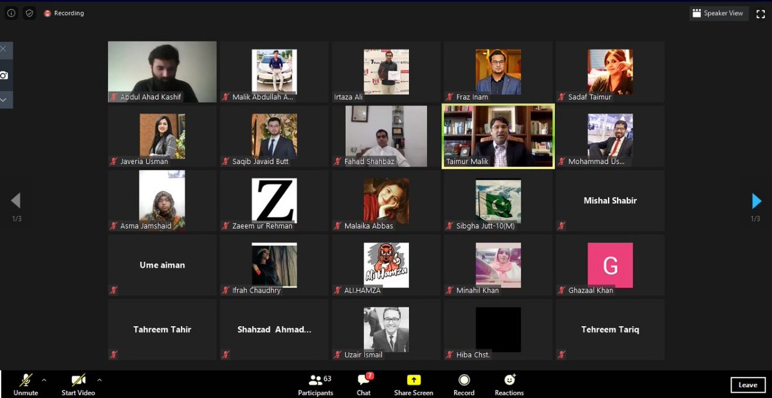
Task: Click the Record button
Action: click(464, 384)
